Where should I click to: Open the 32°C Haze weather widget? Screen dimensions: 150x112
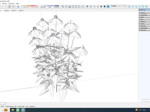coord(141,110)
